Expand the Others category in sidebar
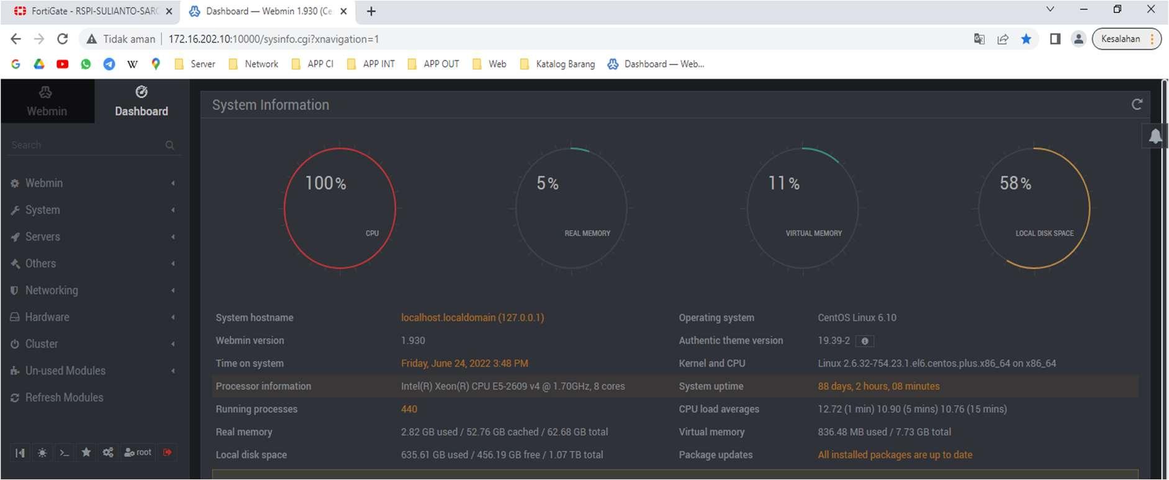 [x=93, y=263]
